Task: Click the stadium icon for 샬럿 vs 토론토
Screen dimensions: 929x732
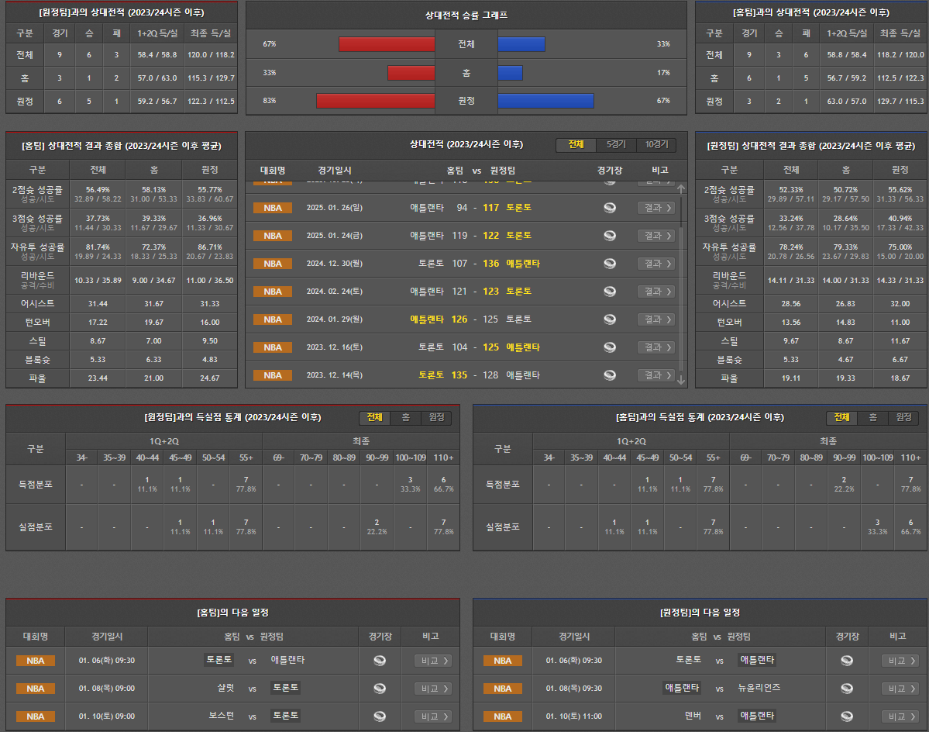Action: tap(380, 689)
